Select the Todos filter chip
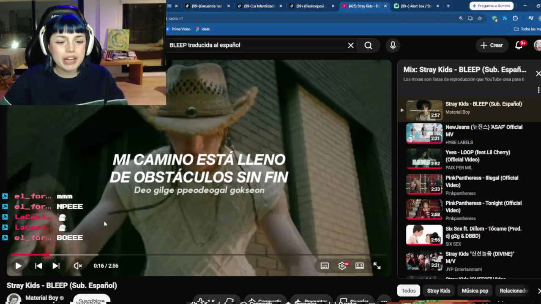This screenshot has width=541, height=304. click(409, 290)
